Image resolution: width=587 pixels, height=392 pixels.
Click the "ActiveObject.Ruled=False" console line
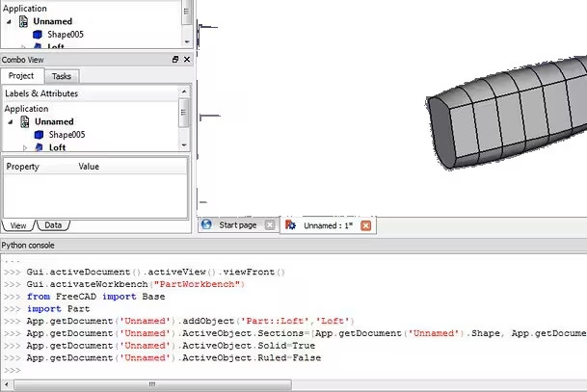[x=173, y=358]
